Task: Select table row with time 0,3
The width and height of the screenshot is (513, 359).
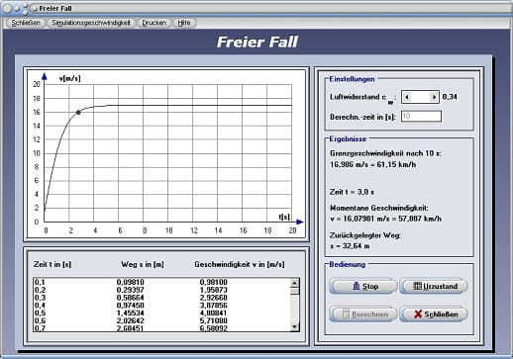Action: [x=161, y=298]
